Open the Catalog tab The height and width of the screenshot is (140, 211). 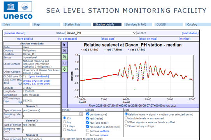point(198,24)
